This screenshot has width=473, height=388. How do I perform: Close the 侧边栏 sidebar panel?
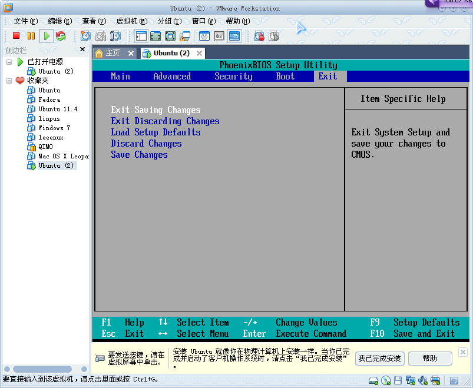[x=82, y=49]
